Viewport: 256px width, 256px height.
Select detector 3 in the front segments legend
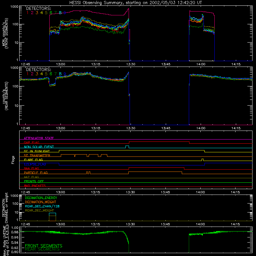tap(37, 13)
